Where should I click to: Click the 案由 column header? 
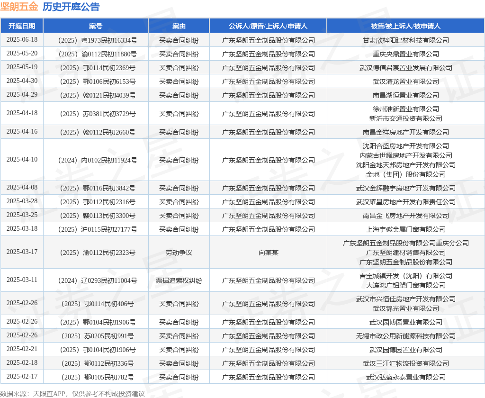(x=179, y=26)
